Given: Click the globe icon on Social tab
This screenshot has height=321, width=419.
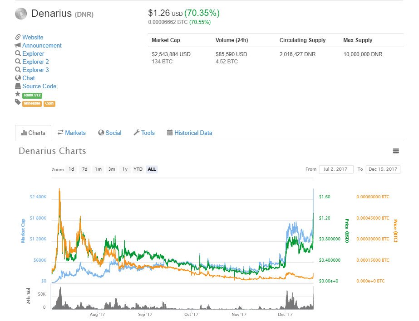Looking at the screenshot, I should (x=101, y=133).
